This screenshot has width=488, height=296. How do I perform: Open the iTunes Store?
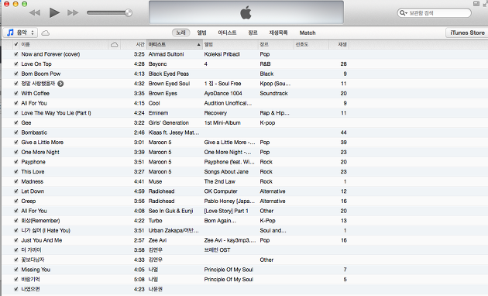pyautogui.click(x=467, y=33)
